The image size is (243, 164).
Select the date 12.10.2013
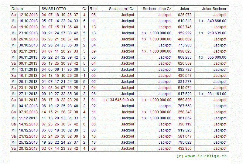(x=28, y=15)
